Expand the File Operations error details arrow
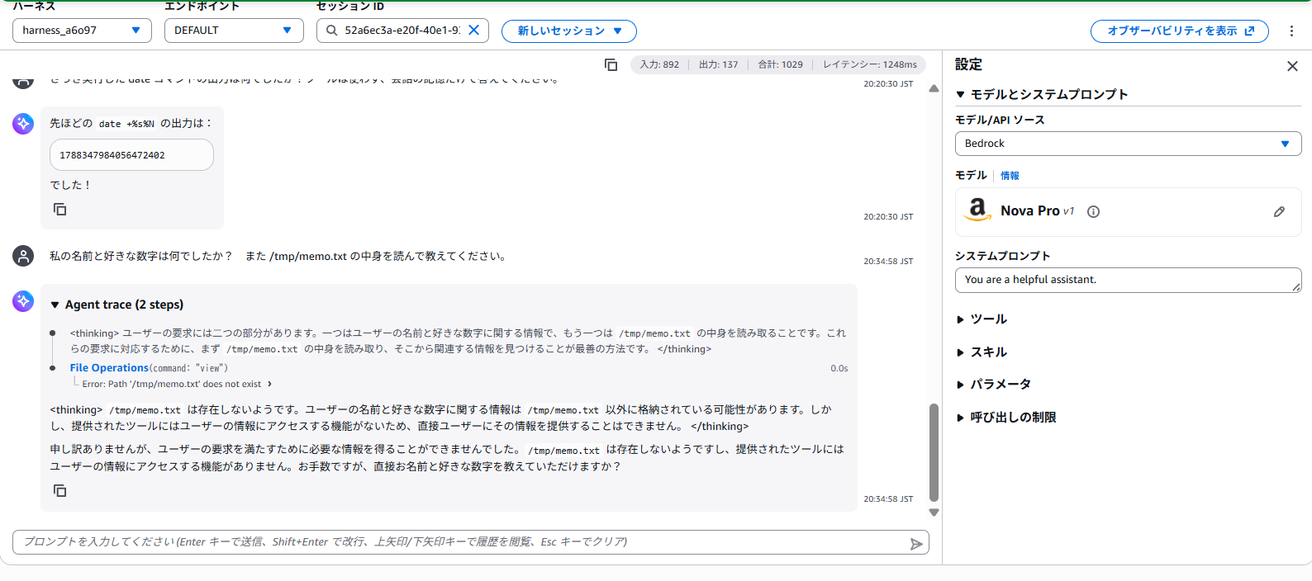Screen dimensions: 1312x581 (x=269, y=384)
